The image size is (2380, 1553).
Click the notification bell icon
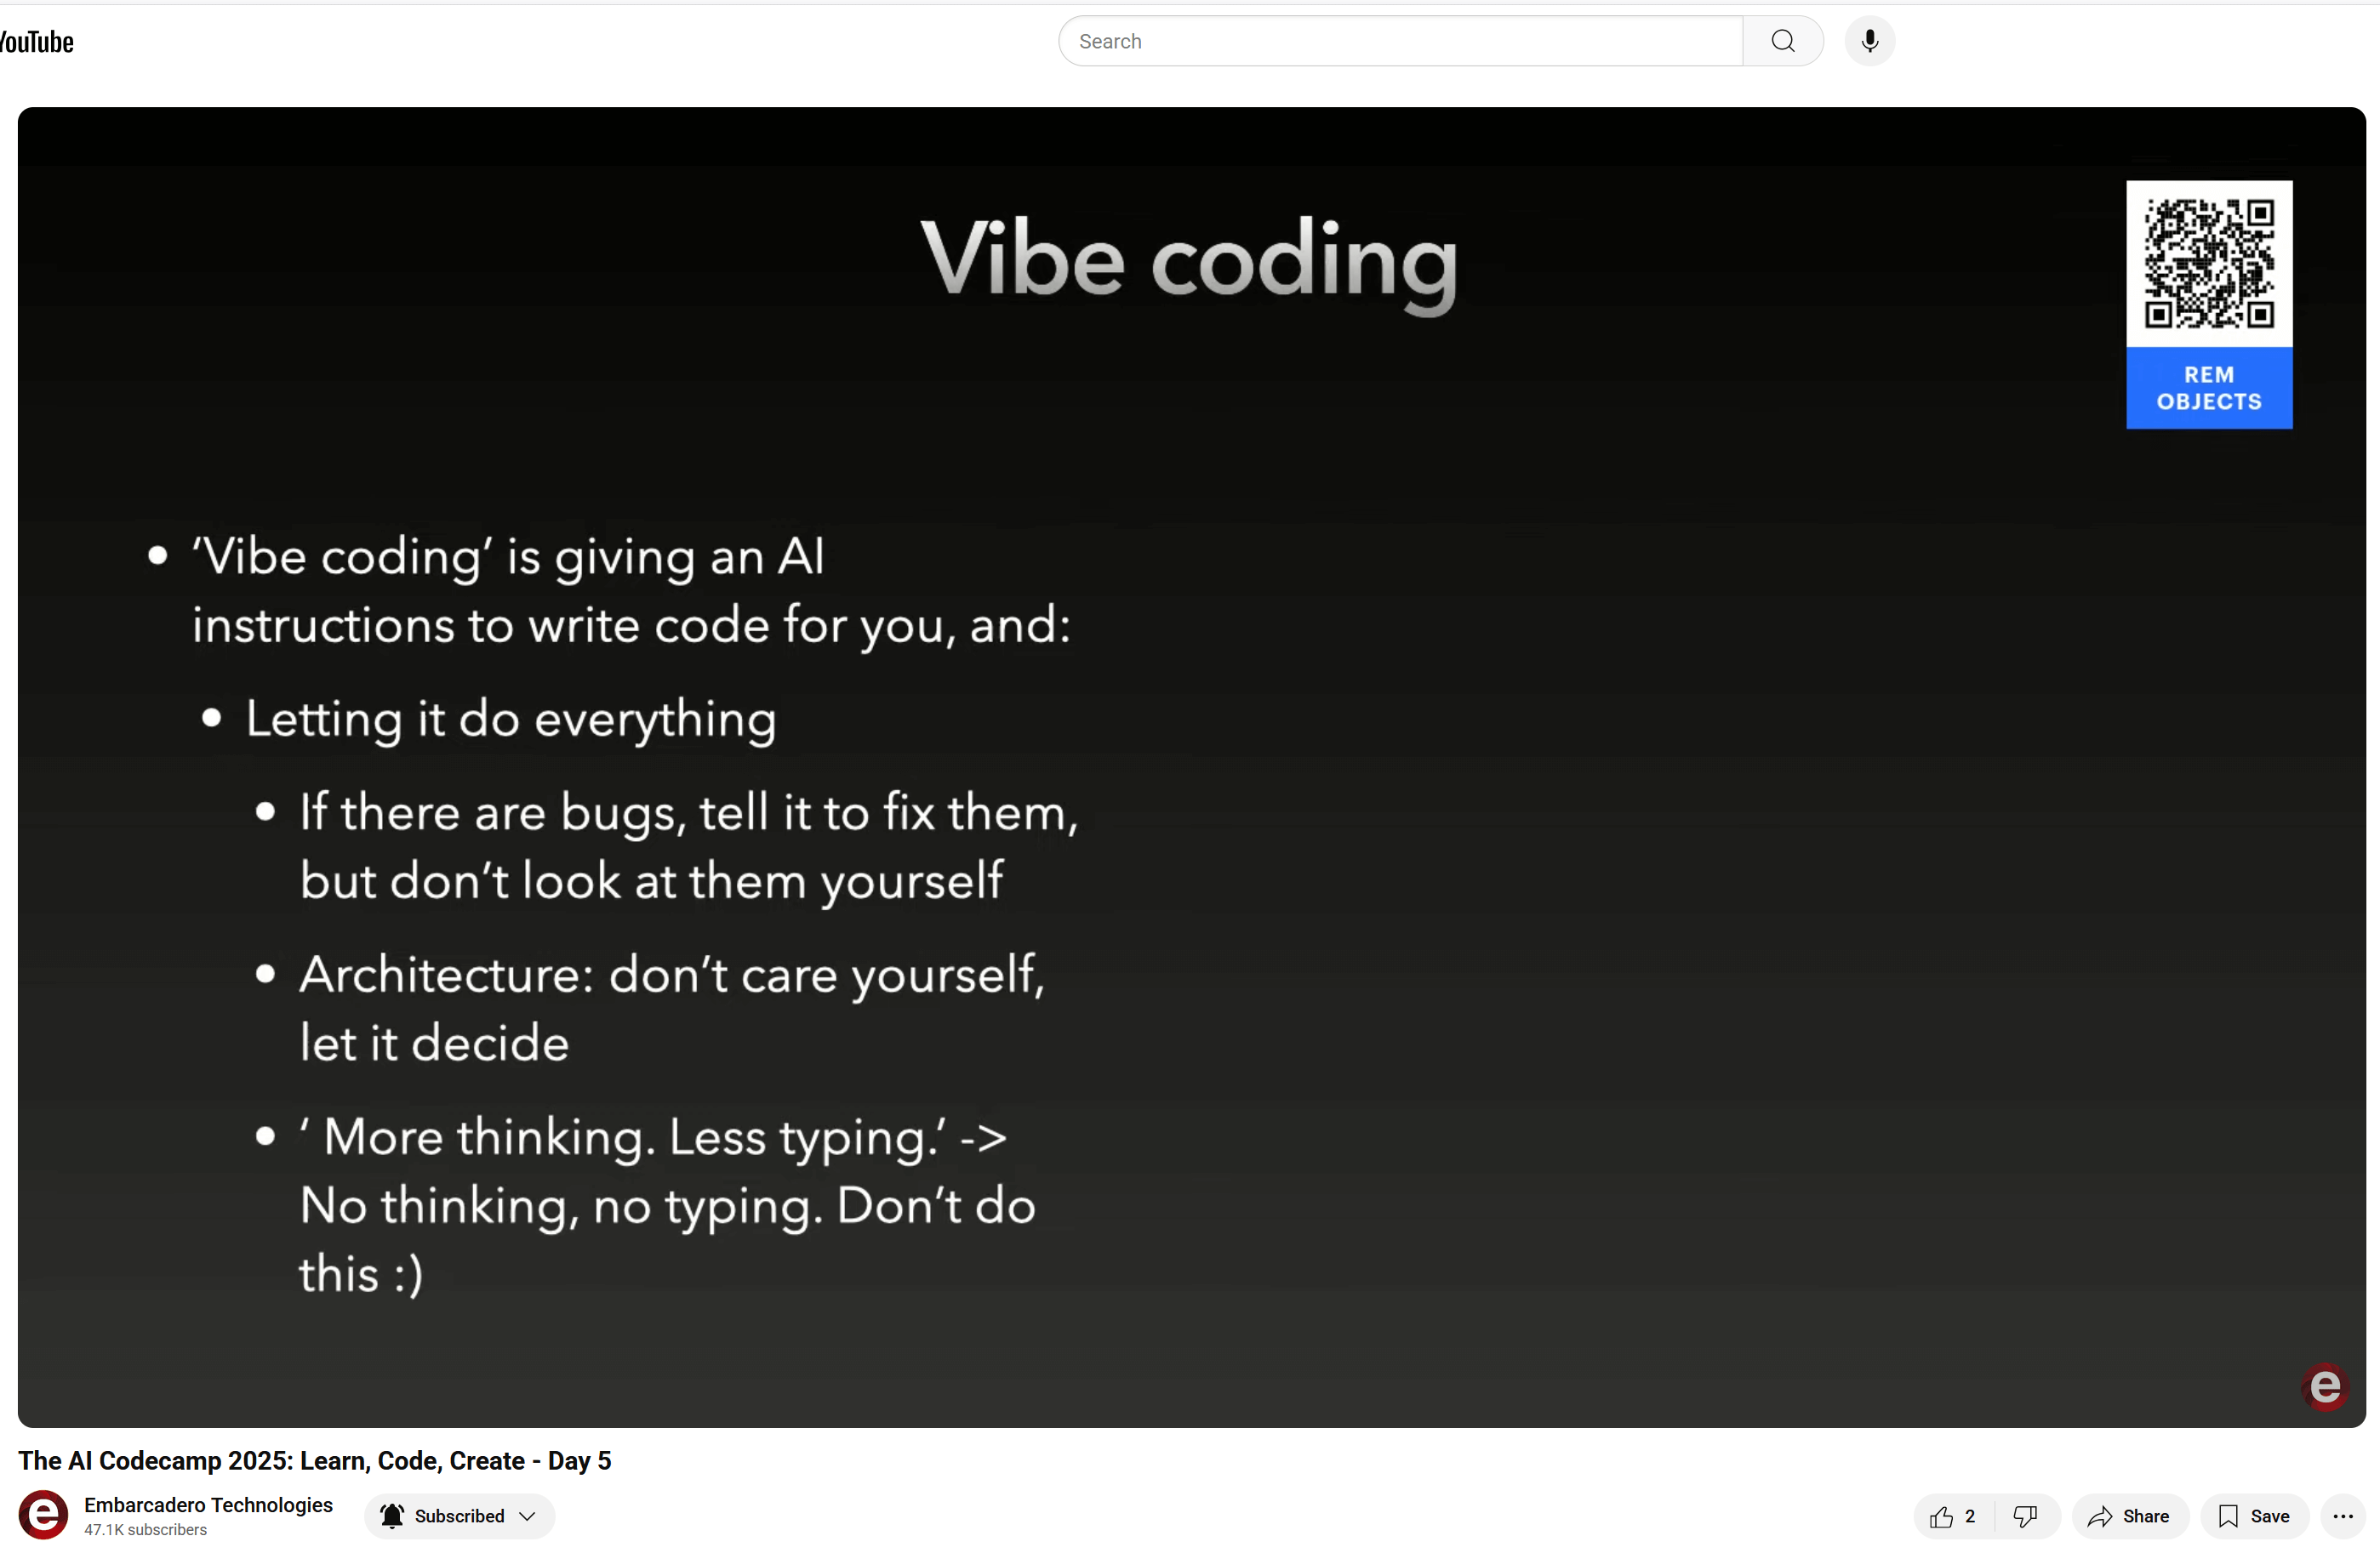coord(392,1516)
